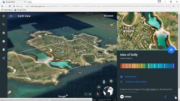Click the Earth View heading text

tap(24, 16)
